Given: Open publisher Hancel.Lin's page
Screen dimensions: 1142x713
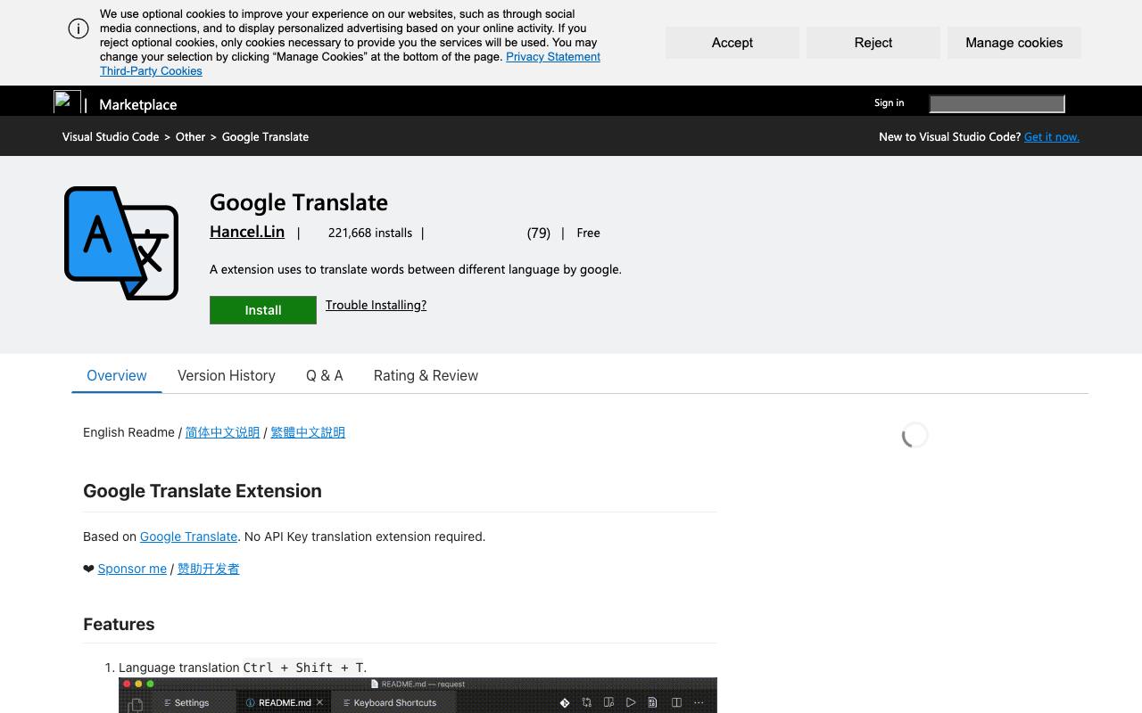Looking at the screenshot, I should point(247,232).
